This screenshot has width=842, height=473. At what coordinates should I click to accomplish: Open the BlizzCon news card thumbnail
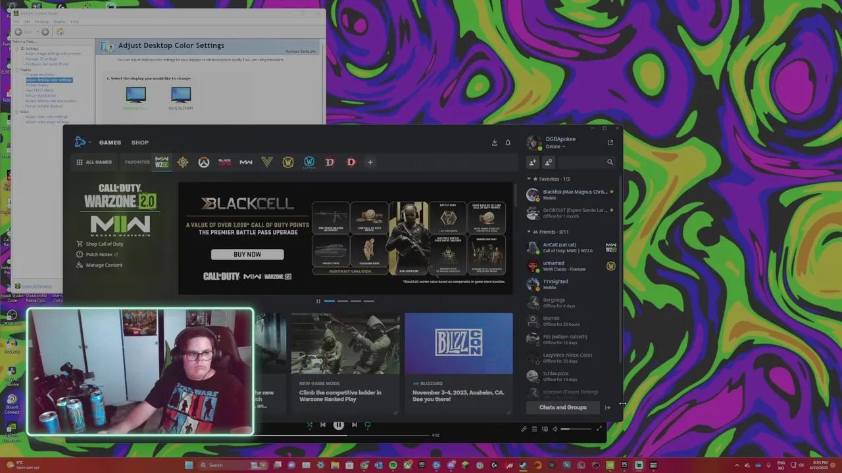pos(458,344)
